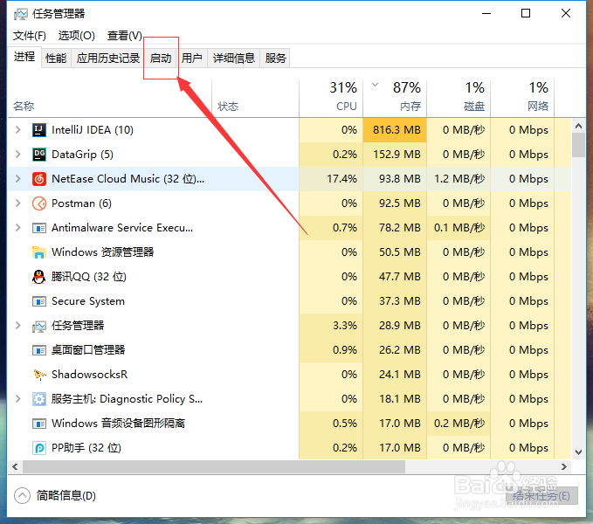Screen dimensions: 593x524
Task: Select the ShadowsocksR process name
Action: [90, 375]
